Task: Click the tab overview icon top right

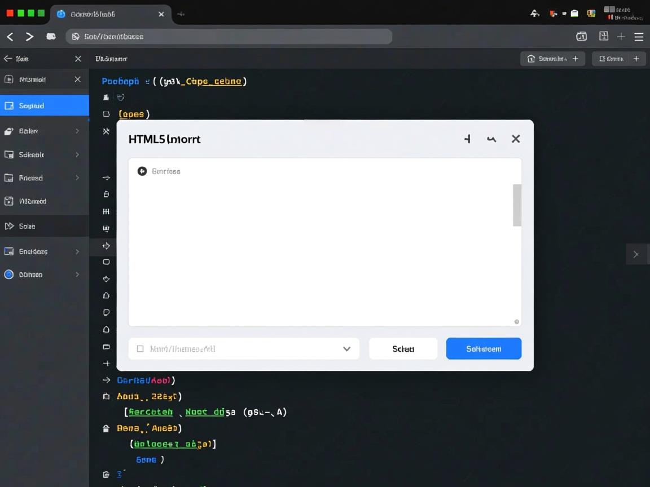Action: 581,36
